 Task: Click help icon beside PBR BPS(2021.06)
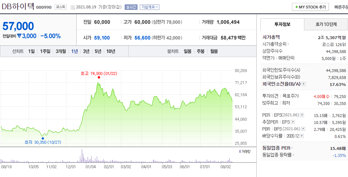pos(303,129)
